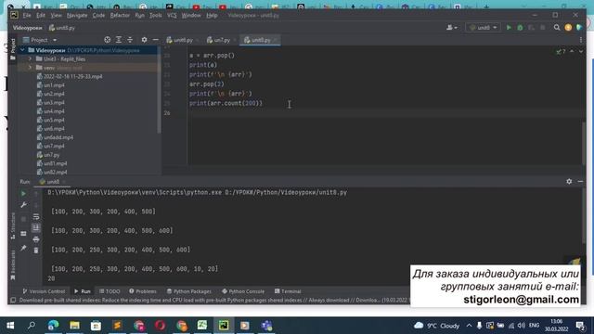Toggle the Project sidebar tool button
This screenshot has width=594, height=334.
point(13,49)
